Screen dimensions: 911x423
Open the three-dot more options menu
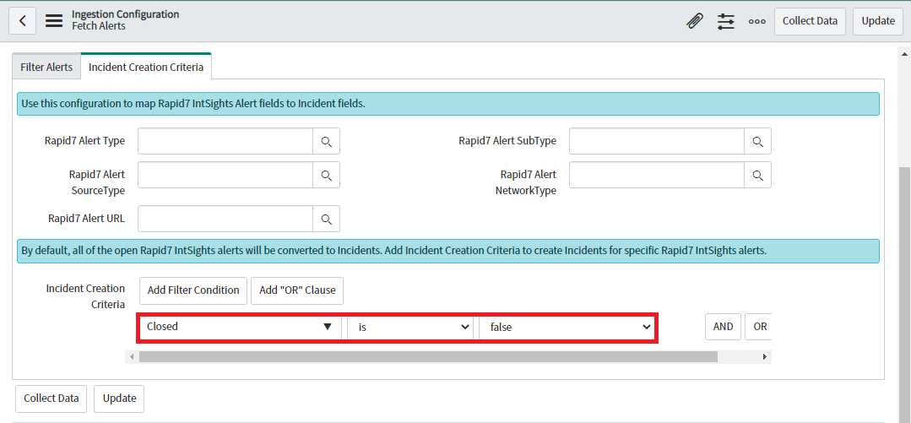757,21
